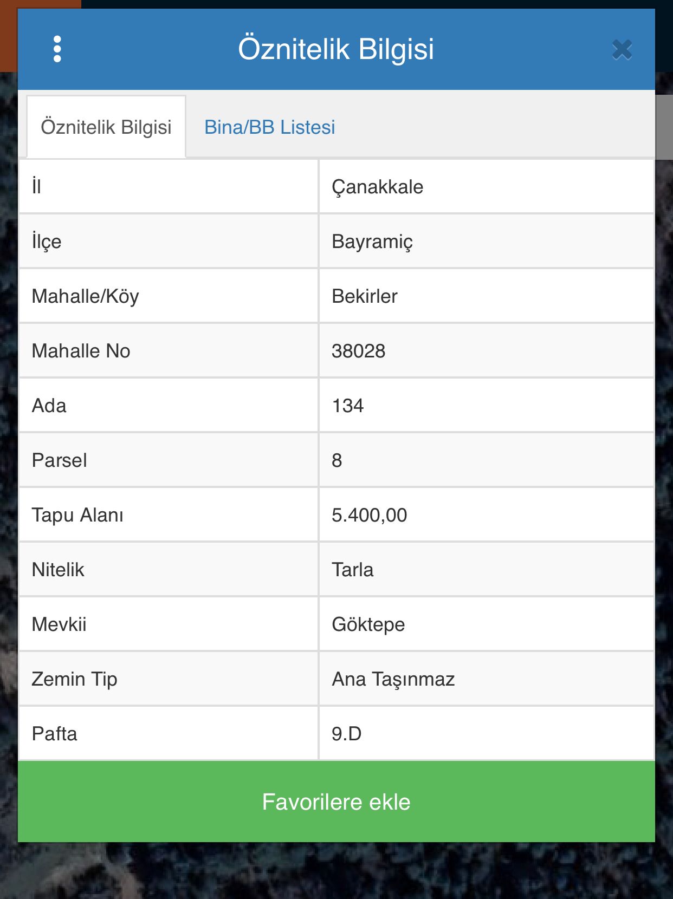
Task: Select the Zemin Tip value Ana Taşınmaz
Action: 487,679
